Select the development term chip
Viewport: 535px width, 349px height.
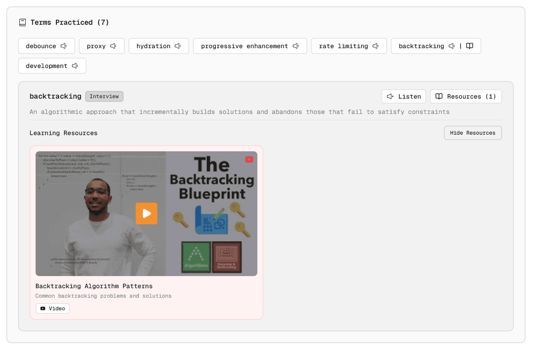point(52,66)
